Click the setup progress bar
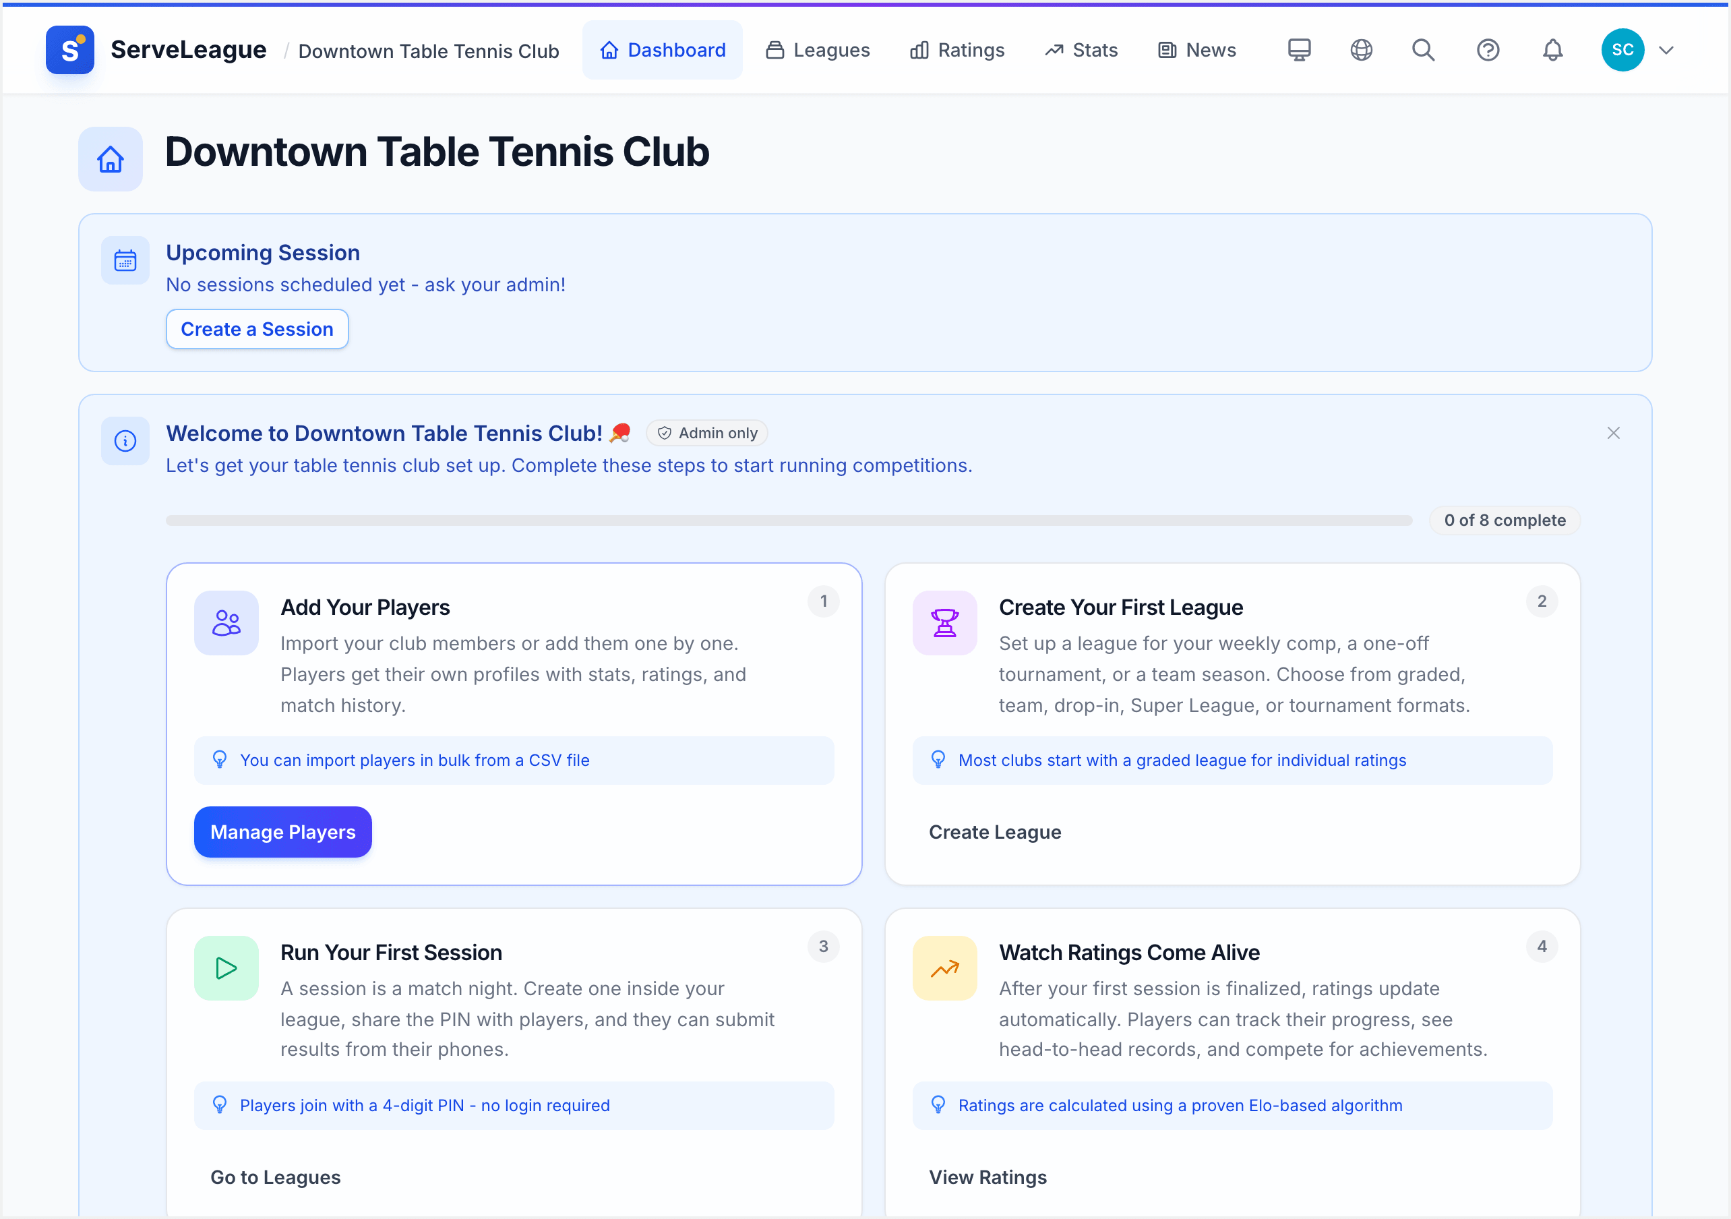1731x1219 pixels. click(x=789, y=520)
